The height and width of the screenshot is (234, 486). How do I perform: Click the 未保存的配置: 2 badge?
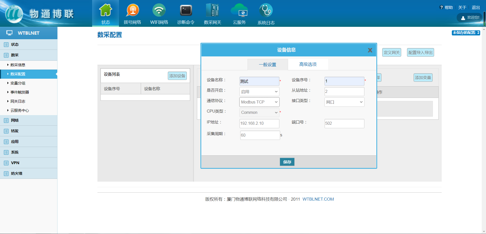[466, 33]
